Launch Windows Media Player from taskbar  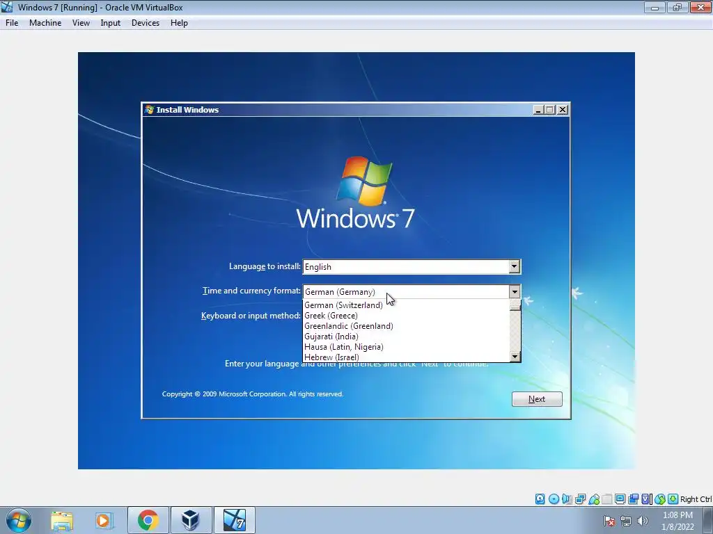tap(104, 521)
